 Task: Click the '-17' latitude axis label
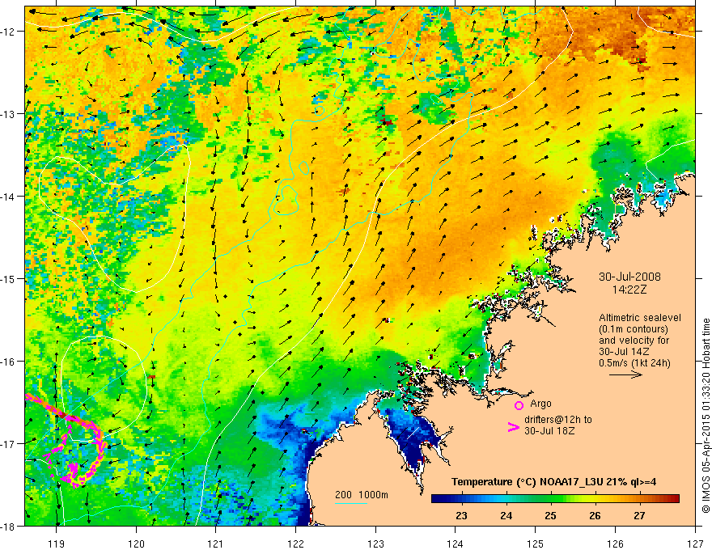tap(9, 444)
